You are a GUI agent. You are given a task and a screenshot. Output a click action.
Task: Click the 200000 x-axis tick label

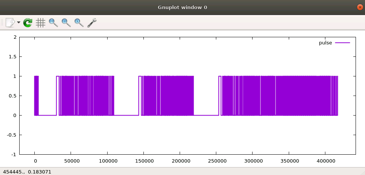[180, 161]
